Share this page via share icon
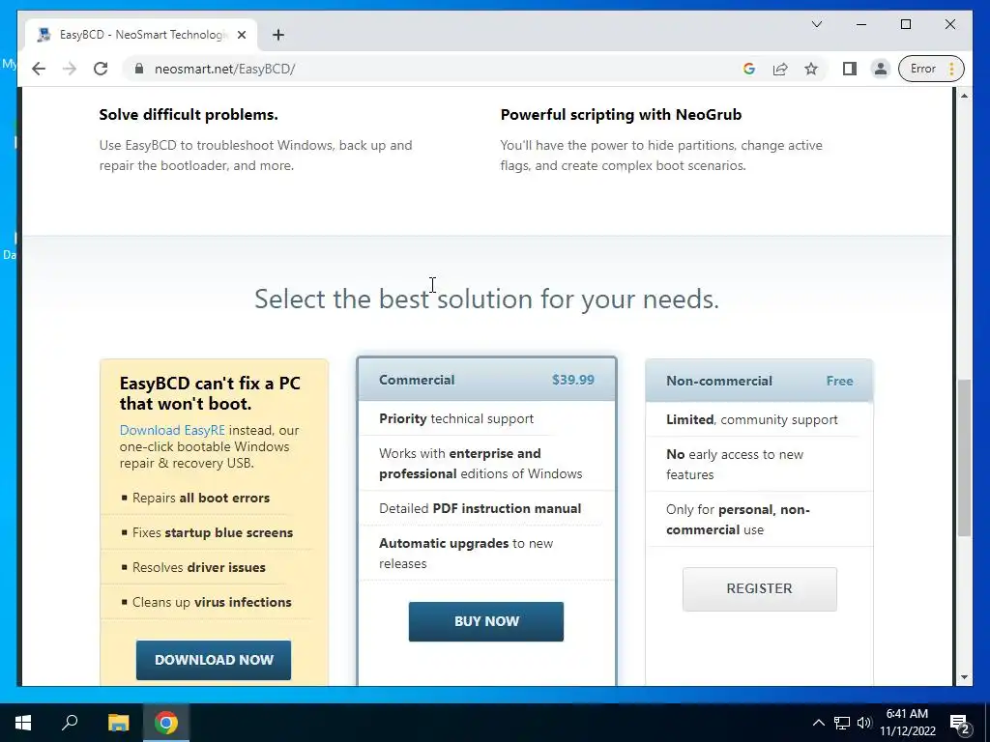990x742 pixels. tap(780, 69)
